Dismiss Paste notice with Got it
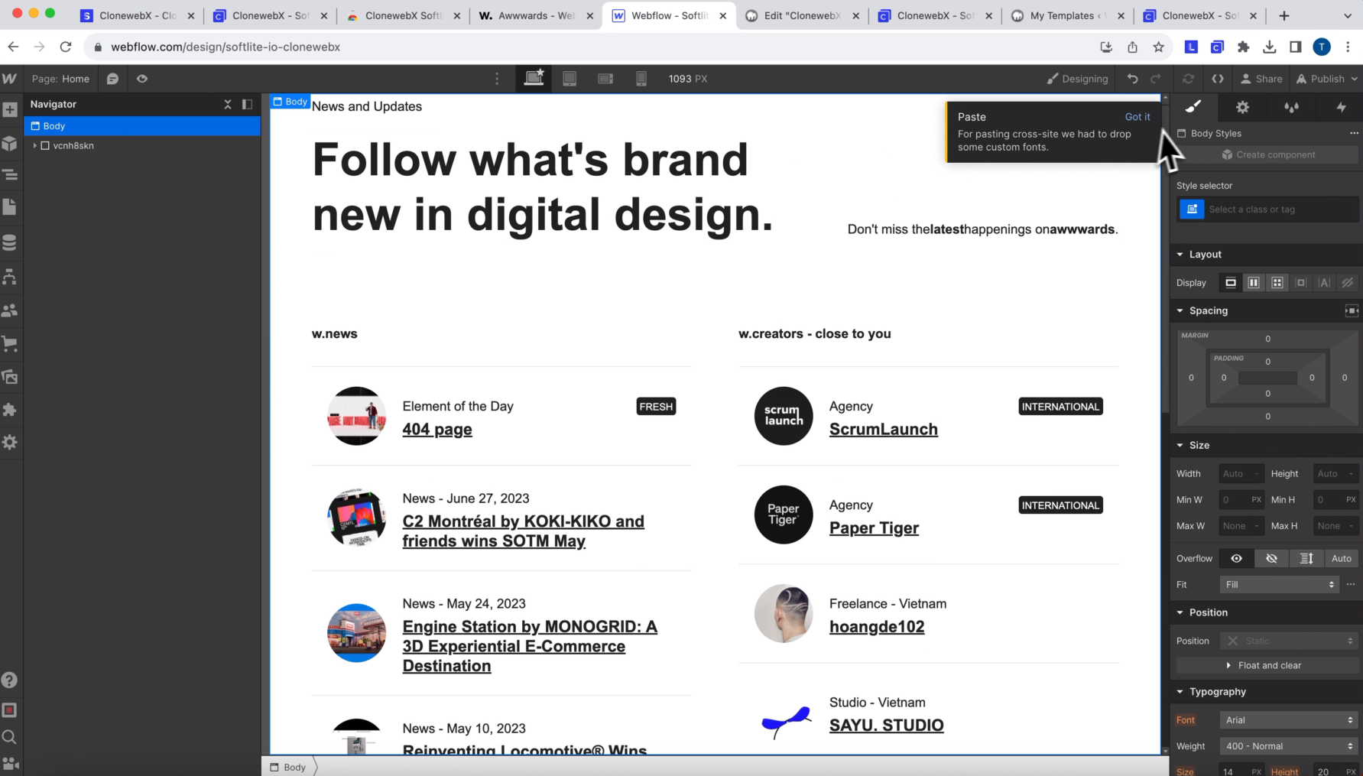Image resolution: width=1363 pixels, height=776 pixels. pos(1137,117)
